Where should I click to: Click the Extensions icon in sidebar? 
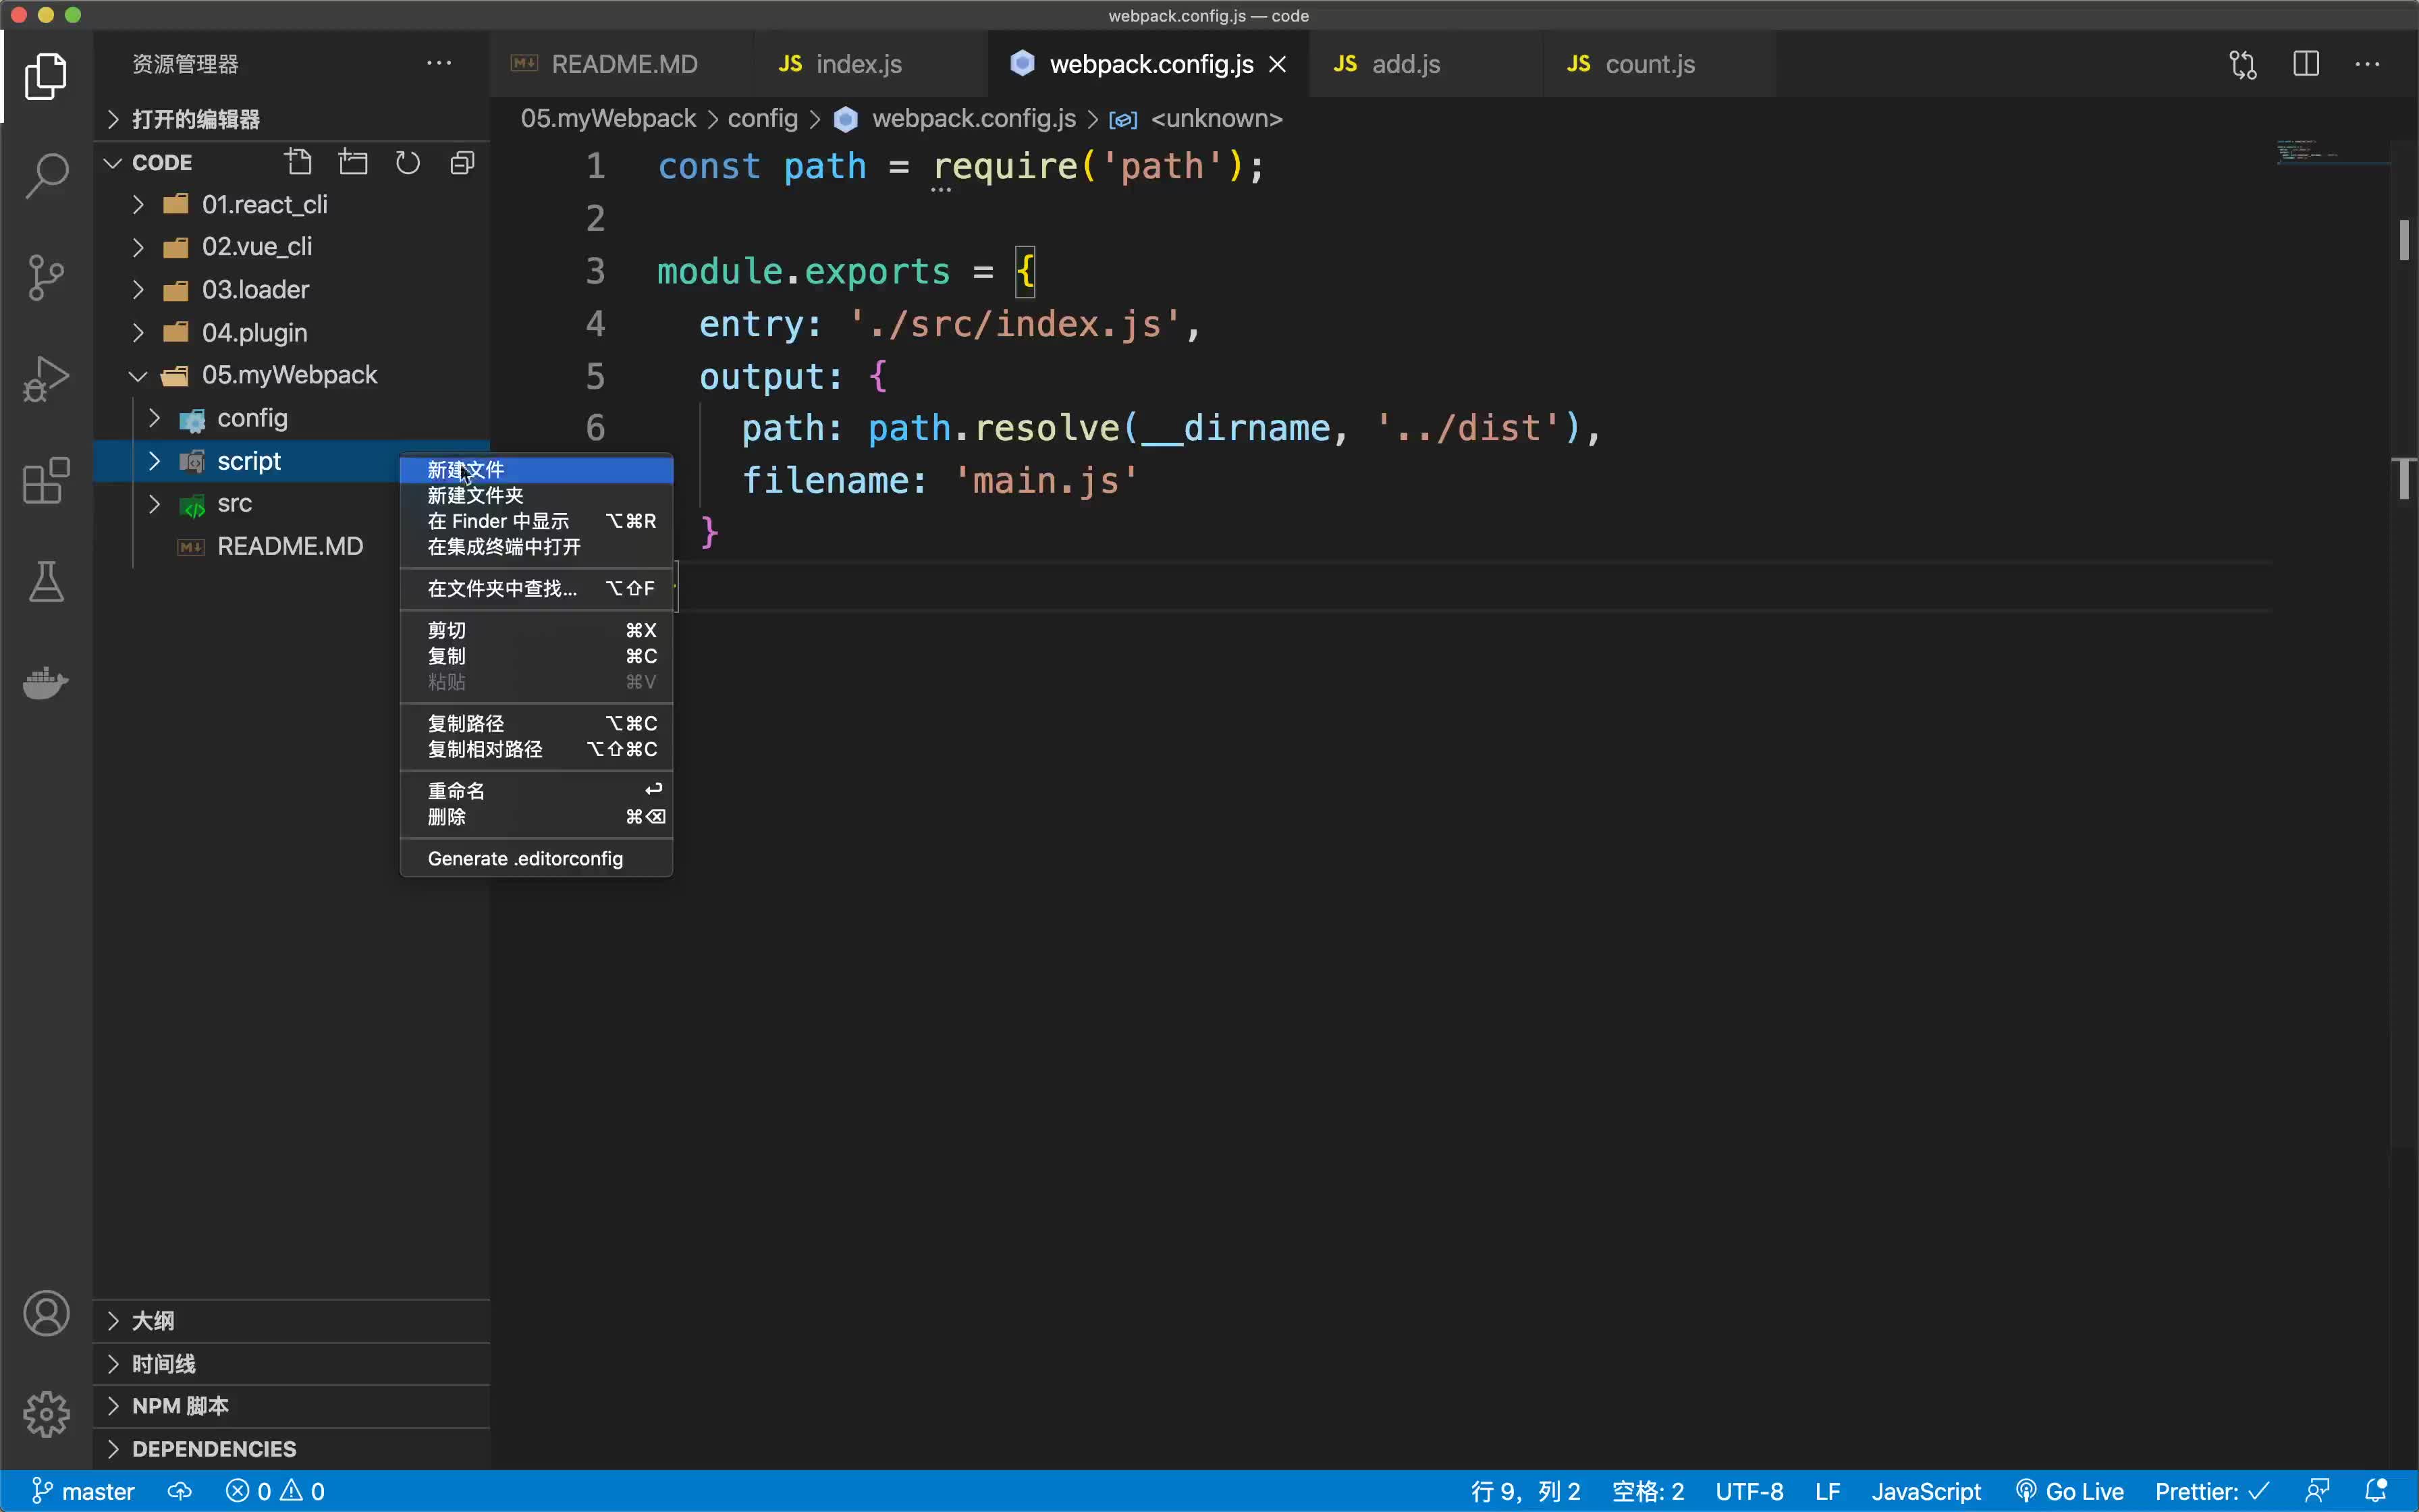tap(47, 479)
